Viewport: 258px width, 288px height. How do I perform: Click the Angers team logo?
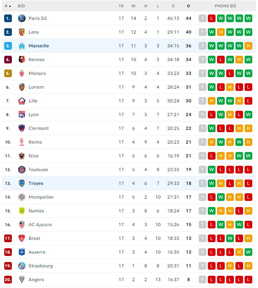point(22,280)
